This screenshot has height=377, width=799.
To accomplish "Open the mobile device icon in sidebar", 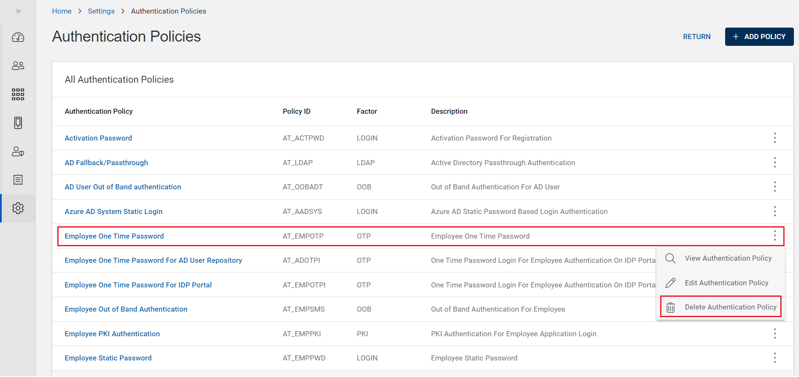I will (x=18, y=123).
